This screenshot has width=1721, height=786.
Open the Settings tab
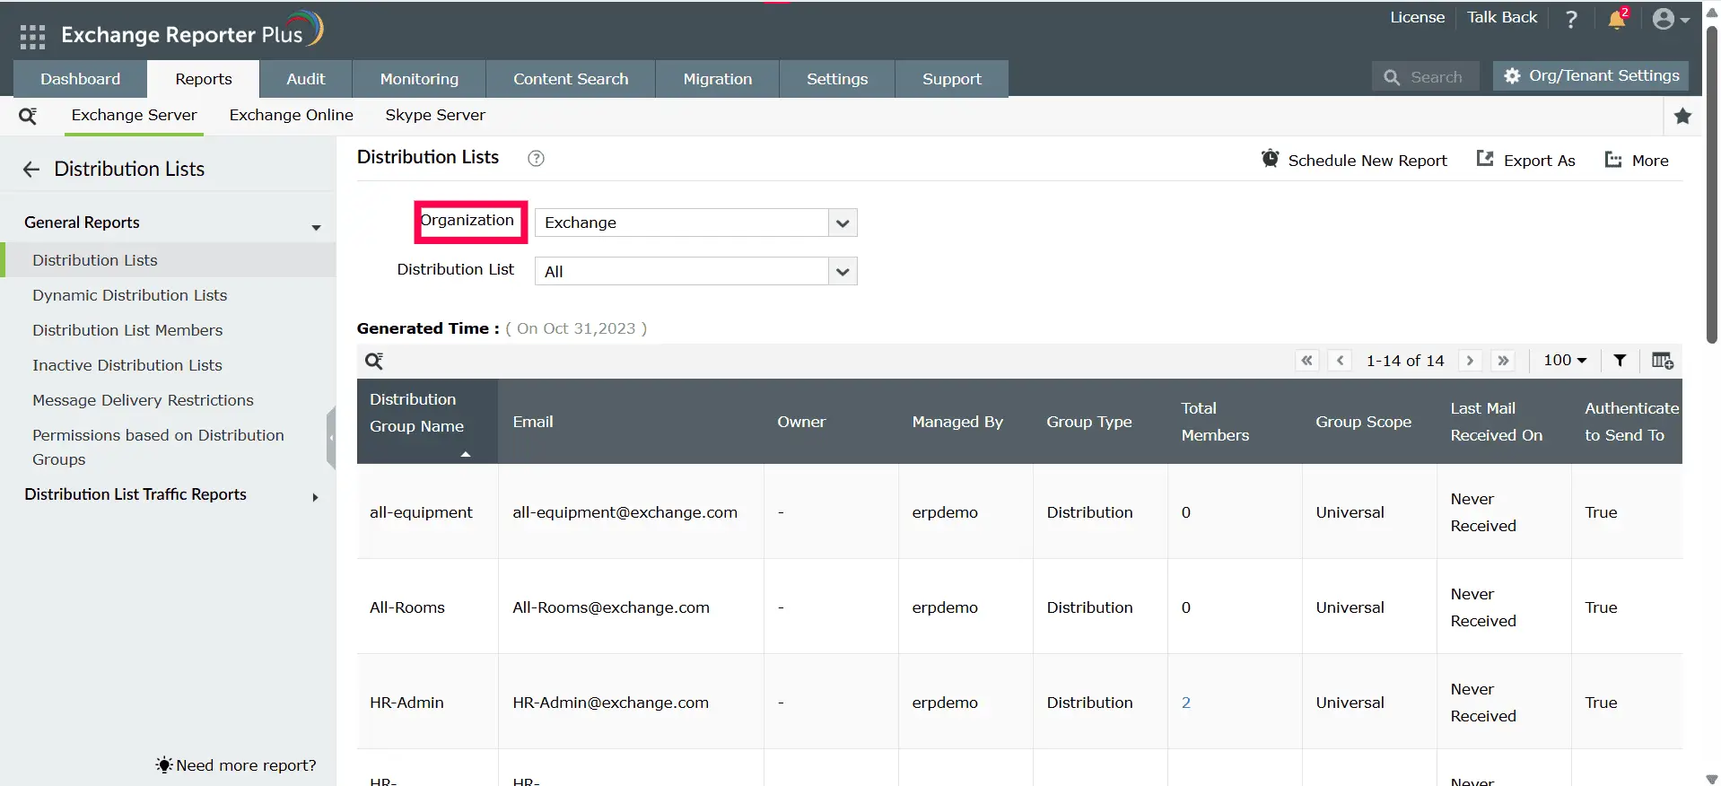tap(837, 79)
